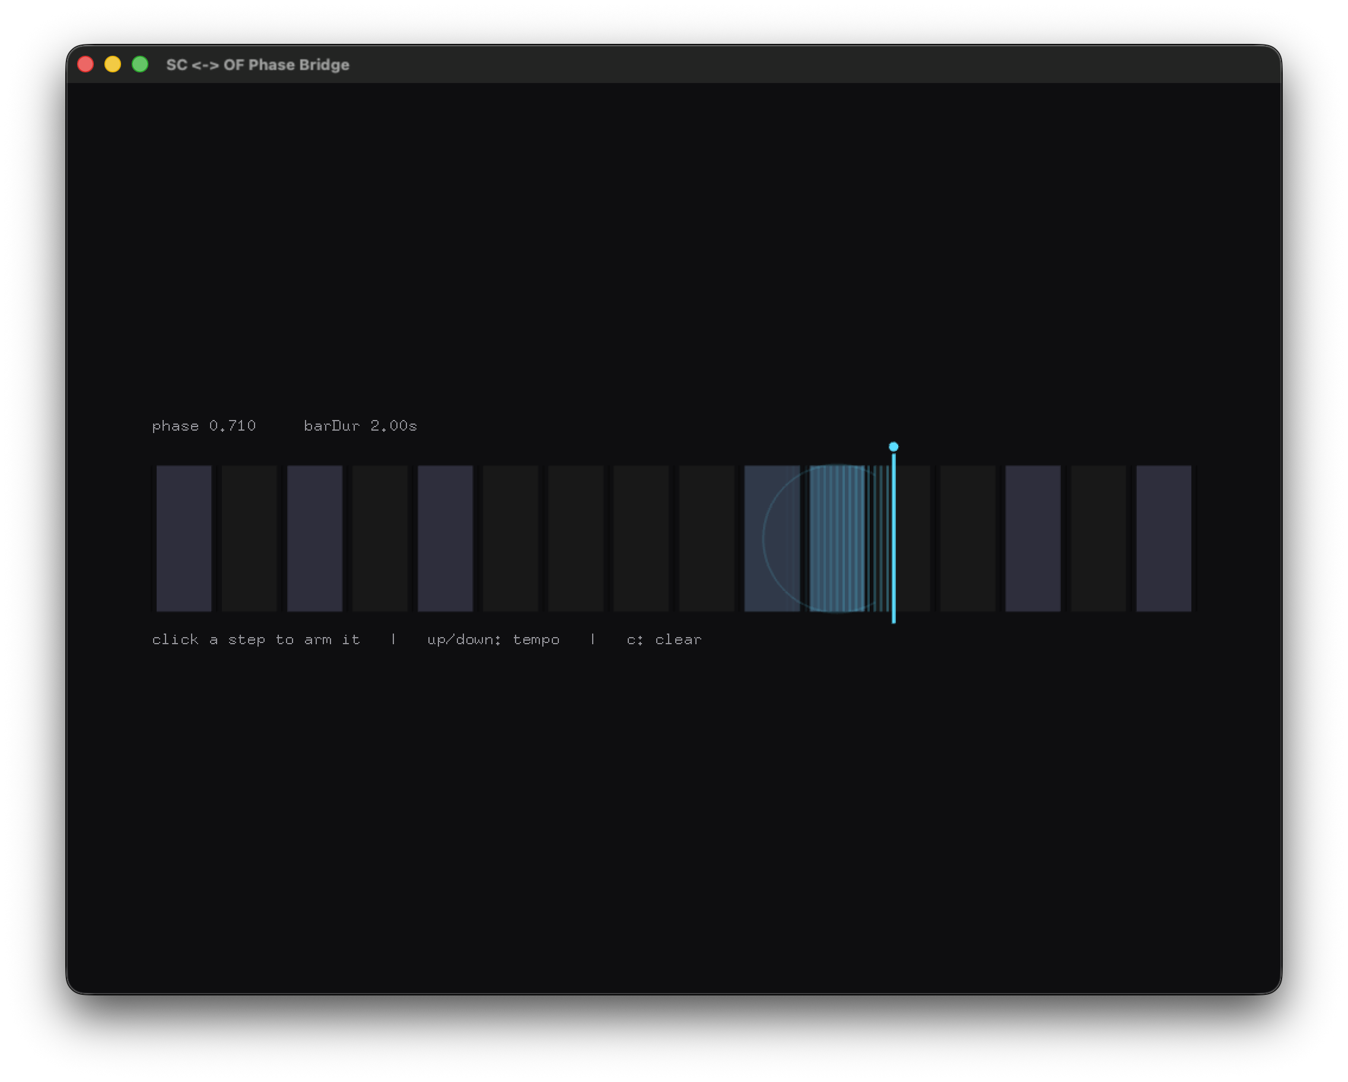Click the cyan playhead marker dot
This screenshot has height=1082, width=1348.
point(894,446)
